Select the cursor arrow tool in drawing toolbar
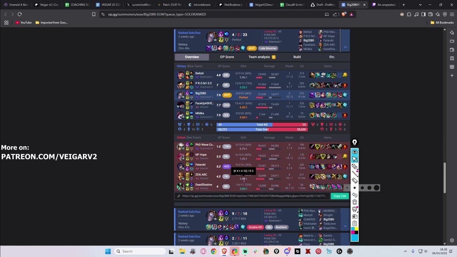The image size is (457, 257). click(x=355, y=159)
